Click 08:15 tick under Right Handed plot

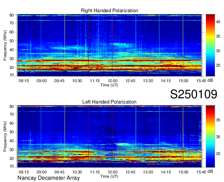tap(24, 81)
